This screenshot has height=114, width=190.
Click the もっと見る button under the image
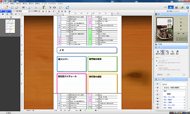click(181, 39)
